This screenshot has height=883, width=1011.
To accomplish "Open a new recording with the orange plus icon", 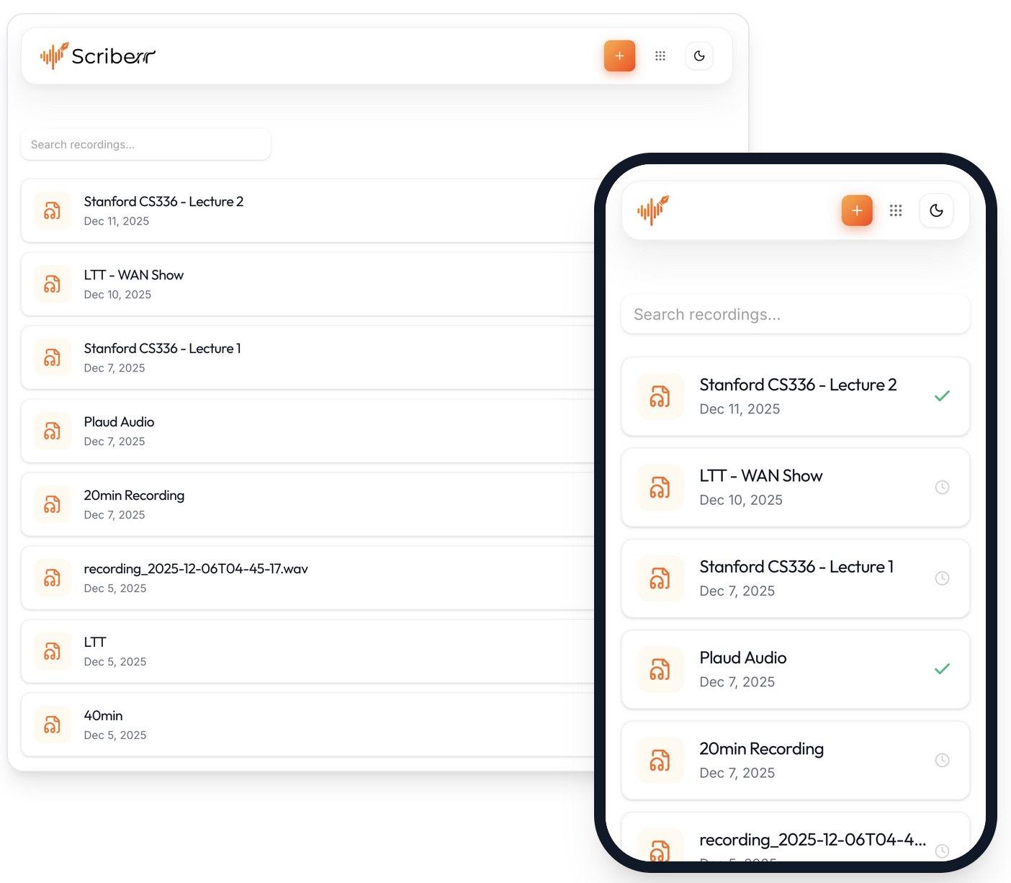I will (x=619, y=55).
